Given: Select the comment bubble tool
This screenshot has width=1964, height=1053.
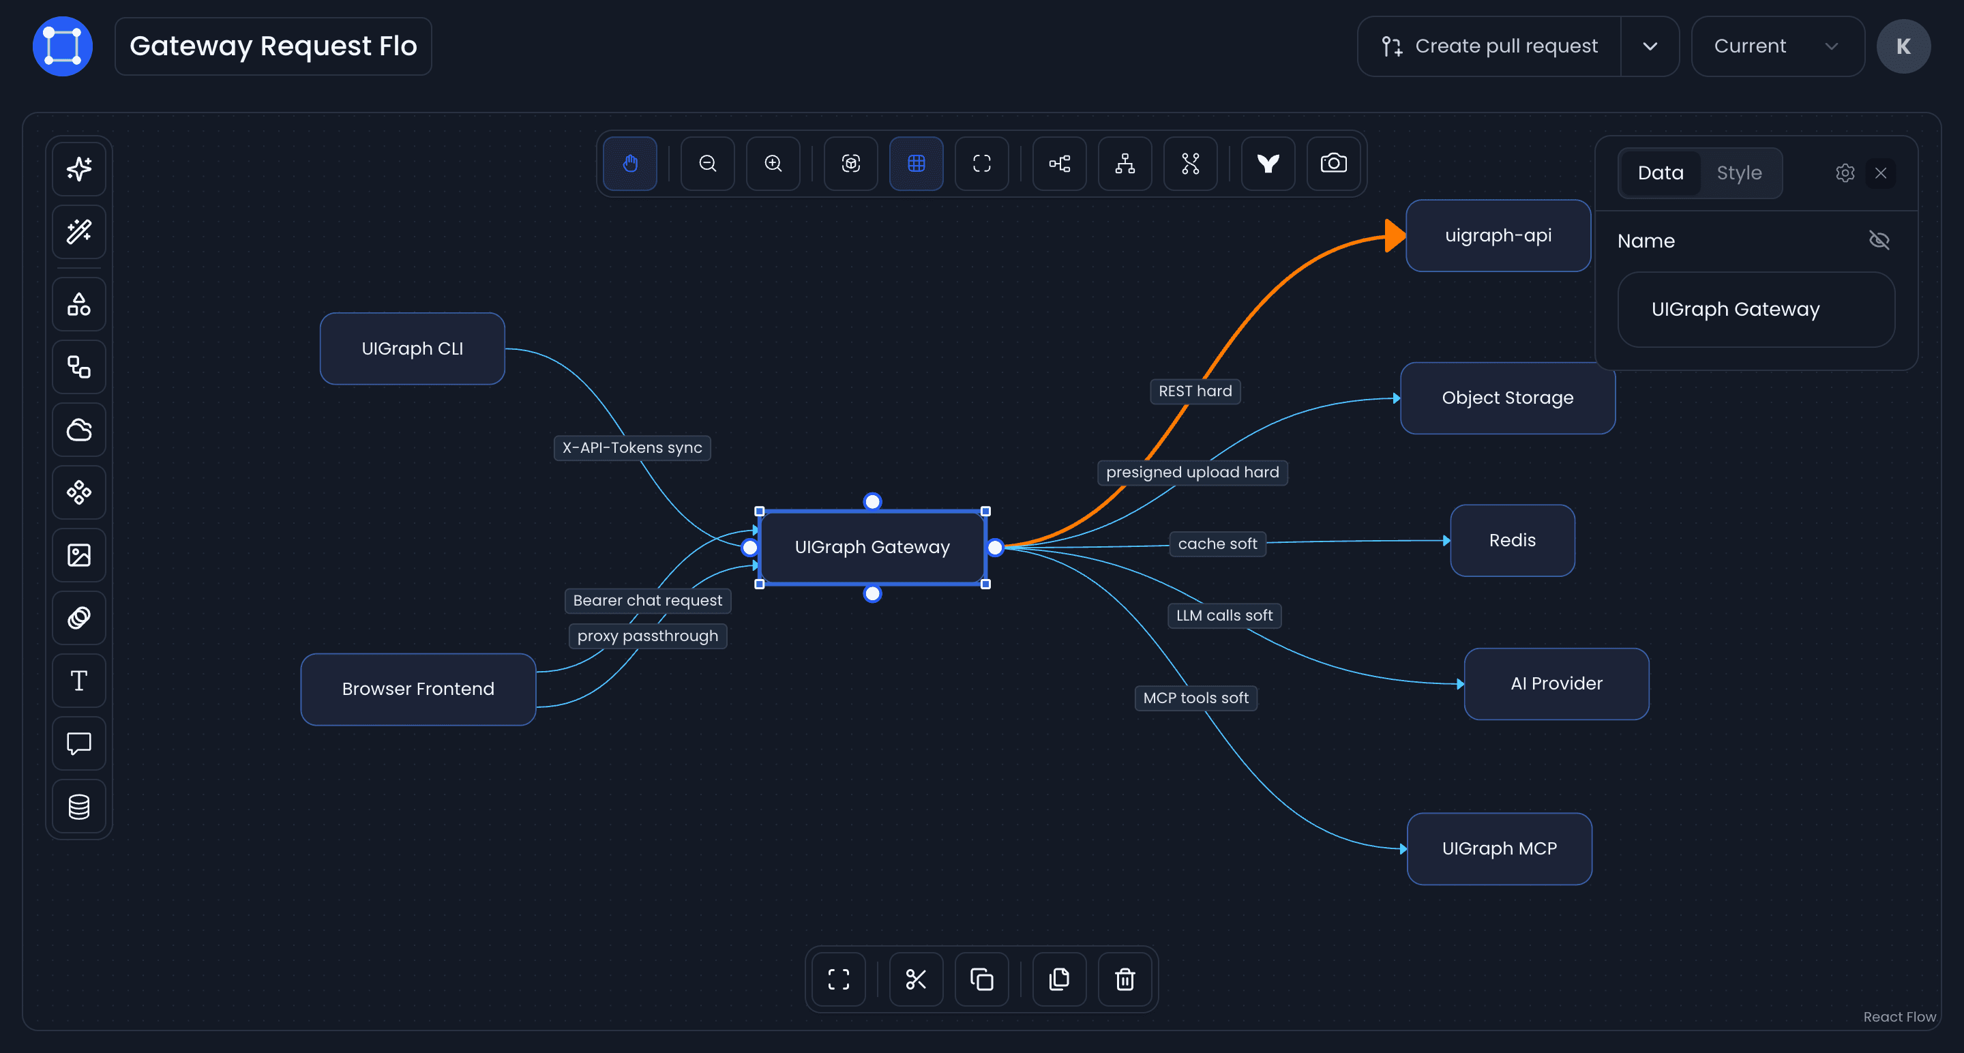Looking at the screenshot, I should [x=79, y=743].
